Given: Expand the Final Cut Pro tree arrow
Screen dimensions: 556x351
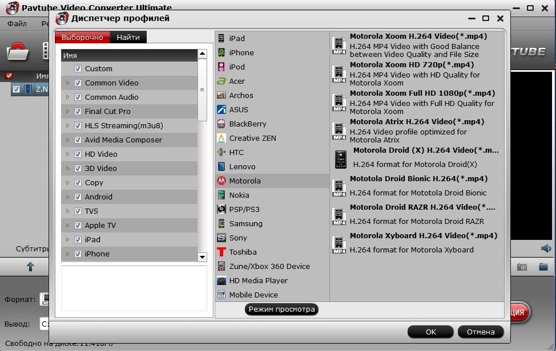Looking at the screenshot, I should tap(67, 112).
